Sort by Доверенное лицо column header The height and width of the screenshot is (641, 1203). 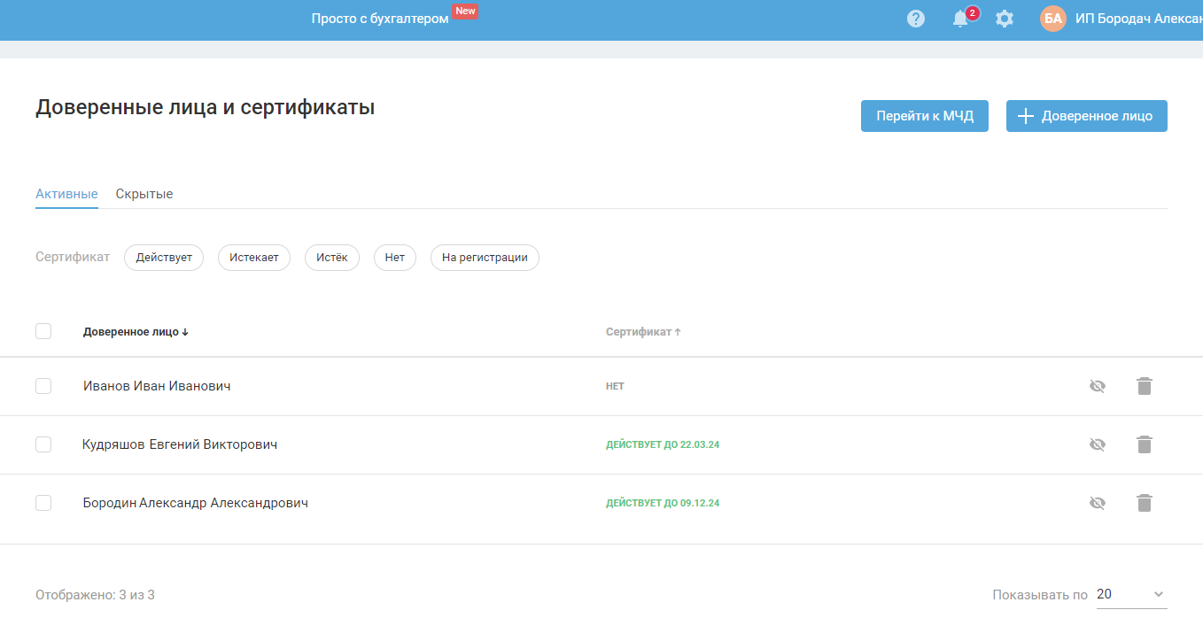136,332
